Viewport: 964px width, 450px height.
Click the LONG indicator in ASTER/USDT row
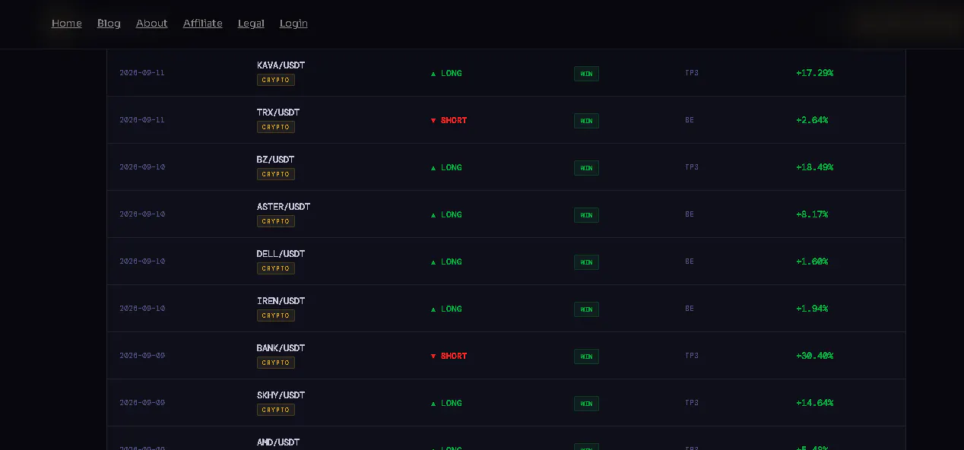pyautogui.click(x=446, y=215)
